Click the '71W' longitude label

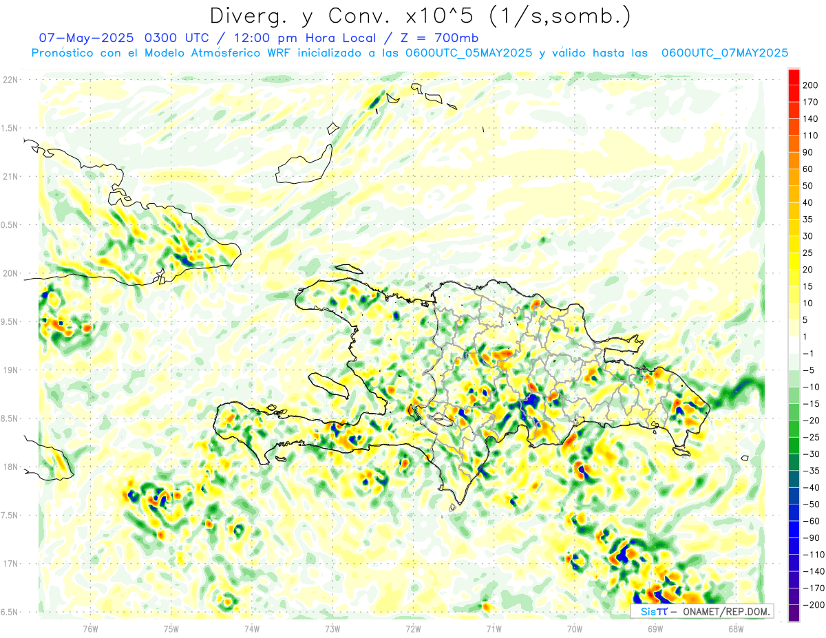point(494,628)
